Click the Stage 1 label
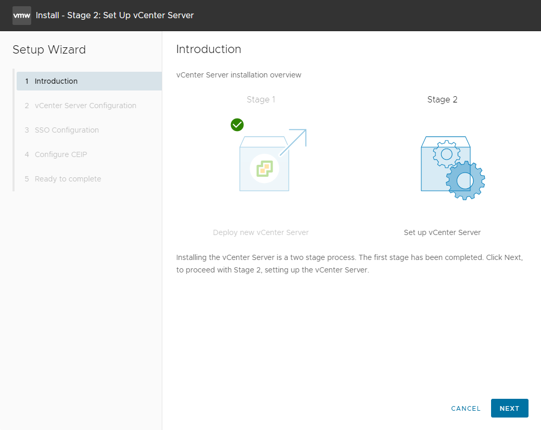Viewport: 541px width, 430px height. (x=261, y=100)
